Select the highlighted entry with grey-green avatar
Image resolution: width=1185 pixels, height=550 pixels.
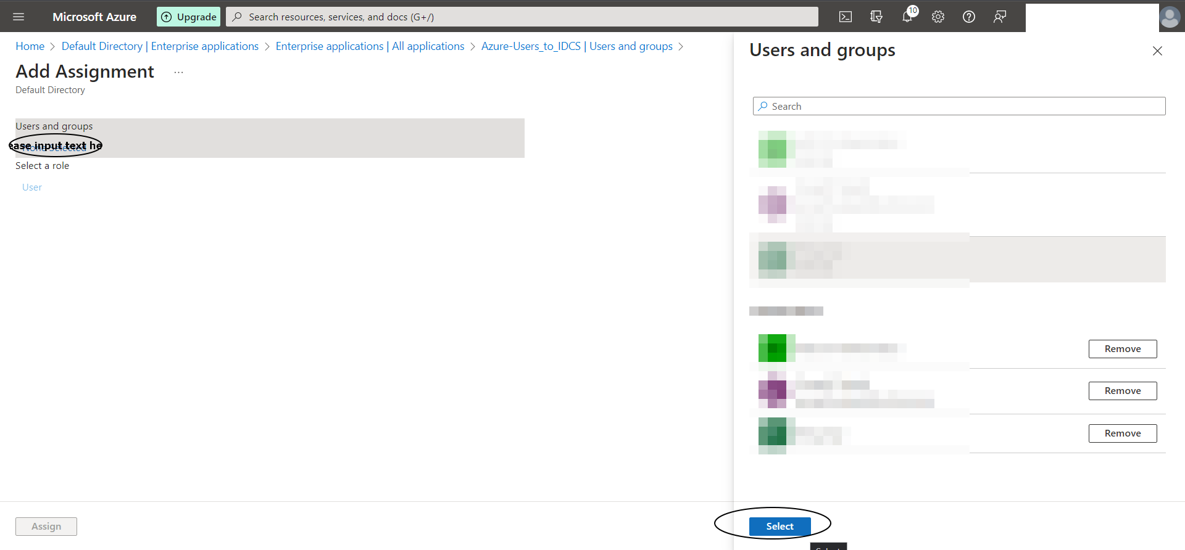point(957,260)
